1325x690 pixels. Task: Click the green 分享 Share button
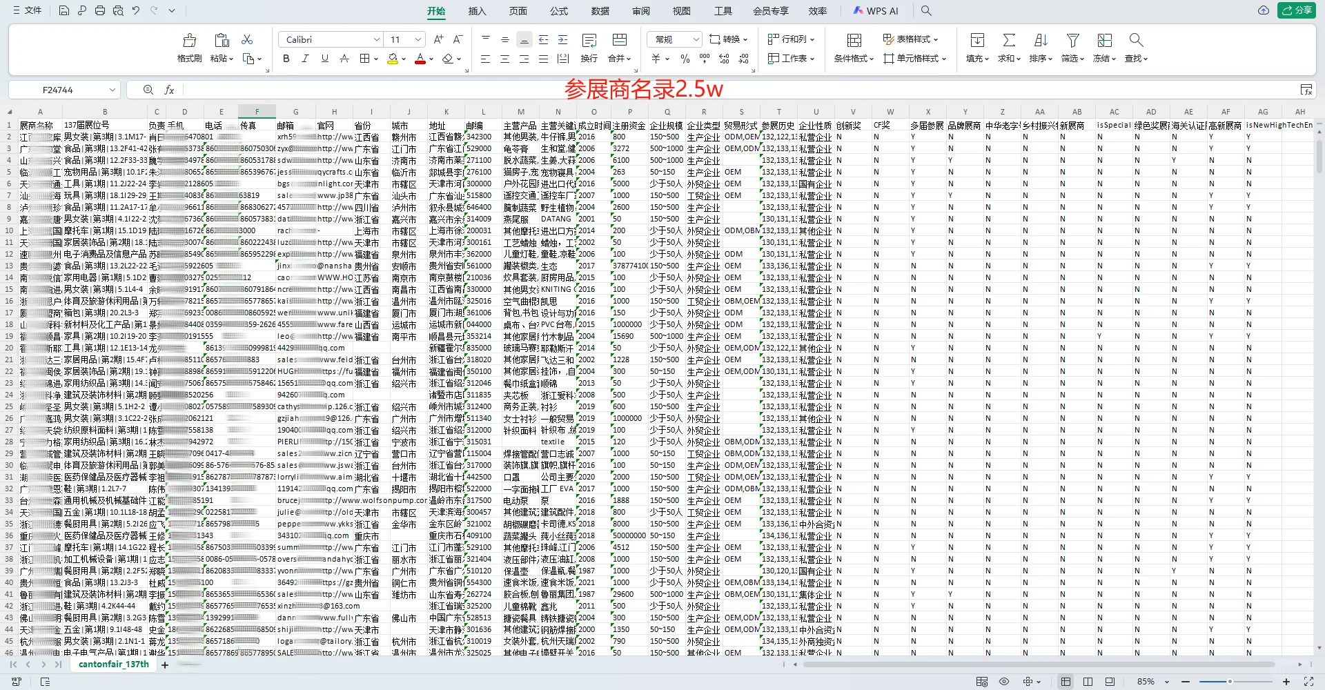1297,10
